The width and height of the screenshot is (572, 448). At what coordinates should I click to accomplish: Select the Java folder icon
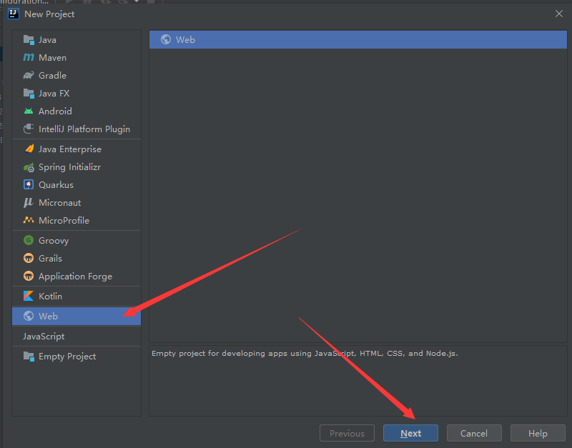point(29,40)
